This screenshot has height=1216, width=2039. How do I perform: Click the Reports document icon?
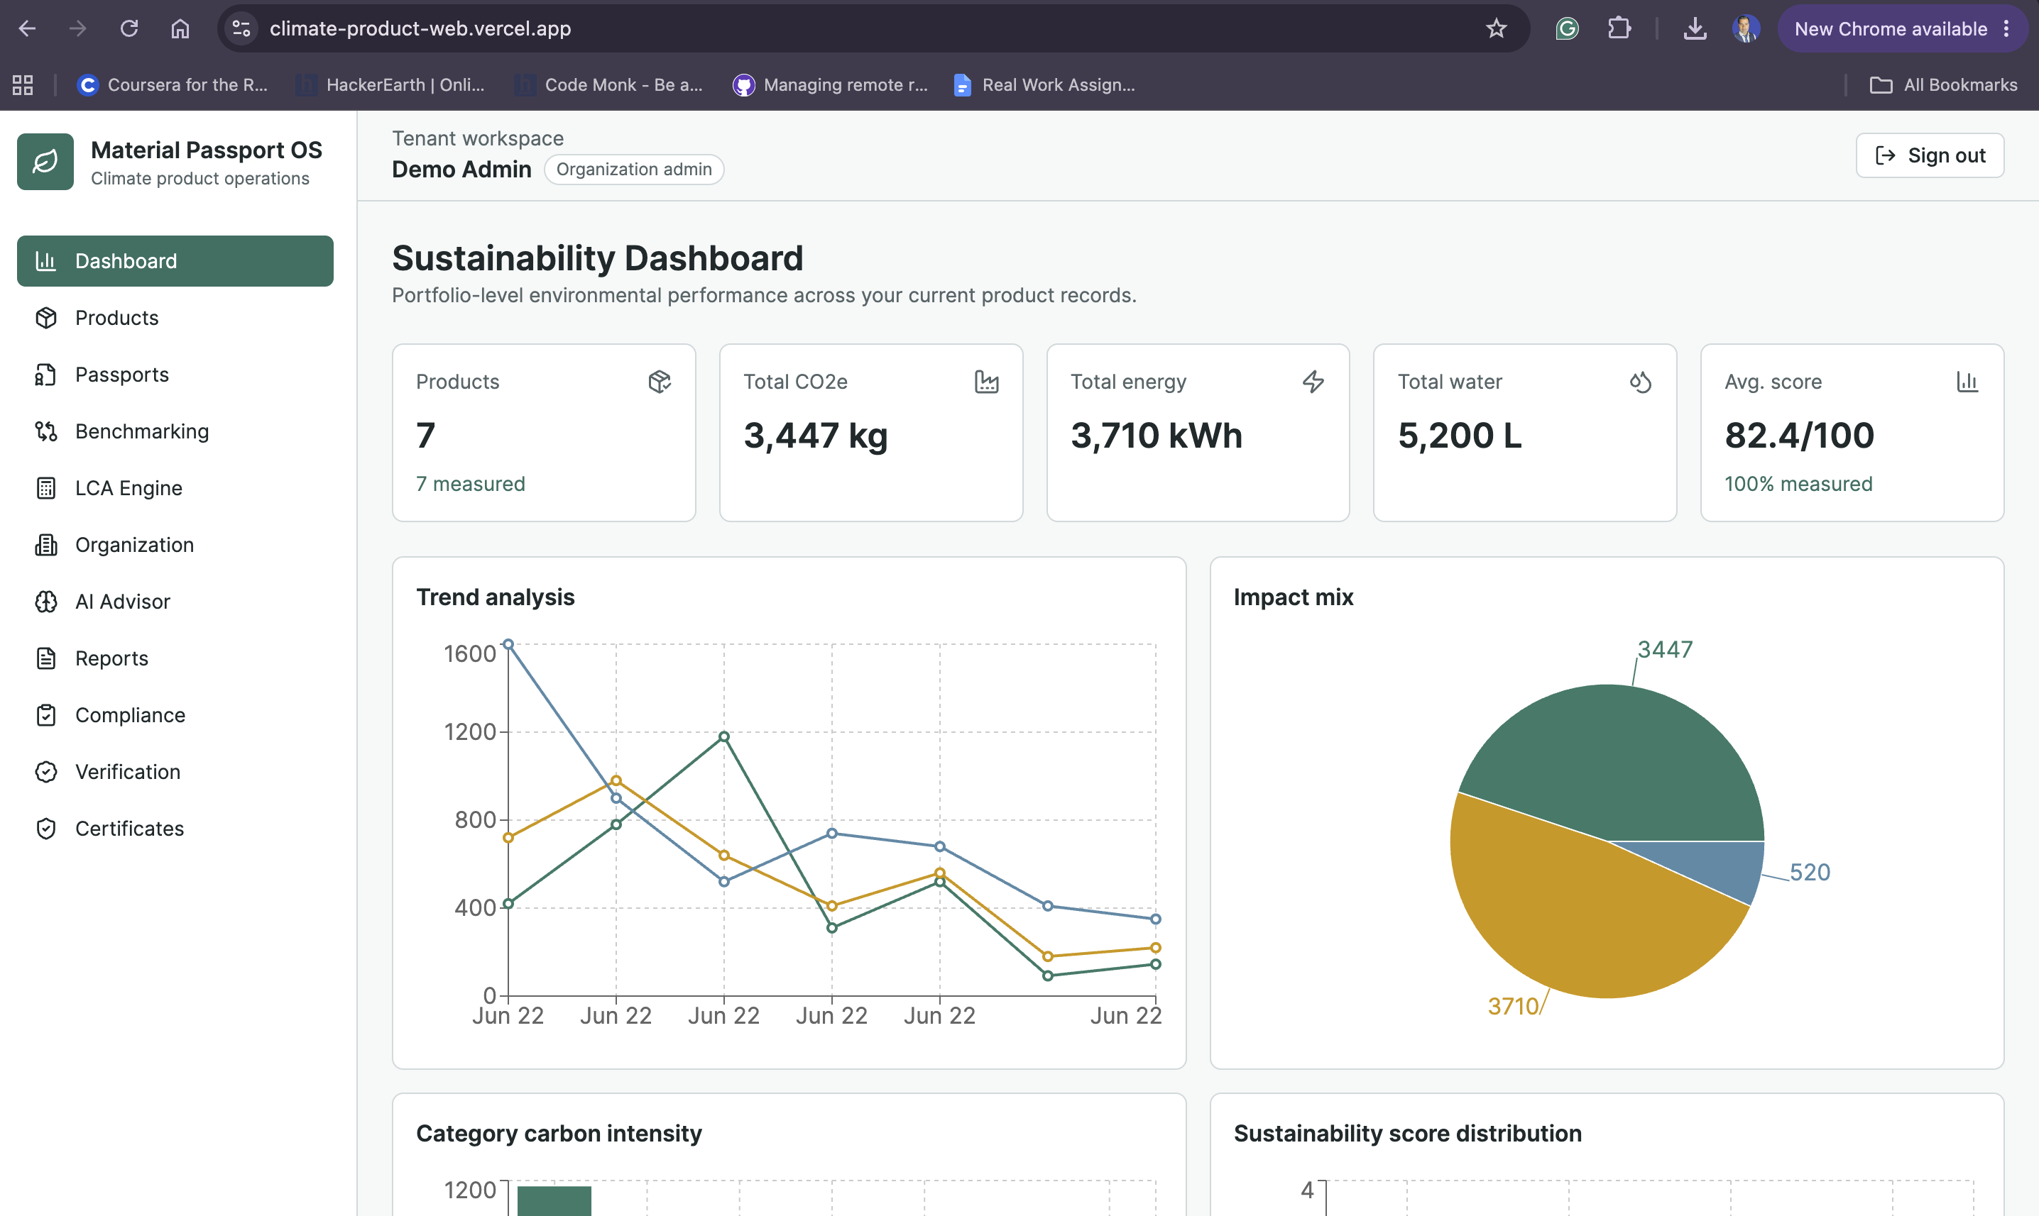(46, 658)
